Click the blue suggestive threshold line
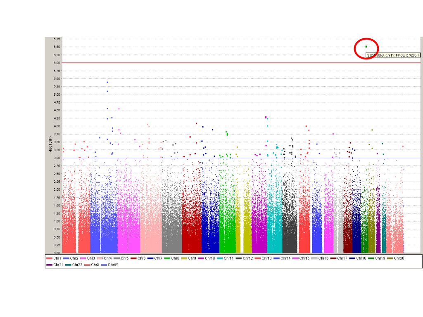423x317 pixels. pos(241,158)
